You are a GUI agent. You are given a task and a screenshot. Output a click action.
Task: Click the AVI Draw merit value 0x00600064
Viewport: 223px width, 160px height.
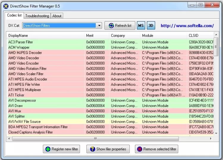point(95,105)
